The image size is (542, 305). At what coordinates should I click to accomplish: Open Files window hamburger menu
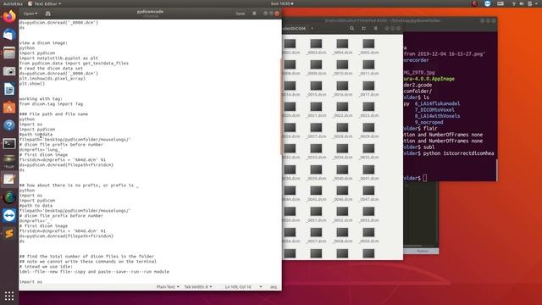click(x=375, y=28)
